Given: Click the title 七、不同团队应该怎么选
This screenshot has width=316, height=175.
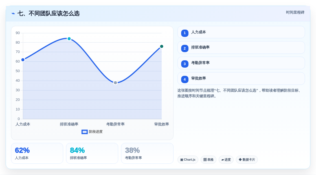Looking at the screenshot, I should (49, 14).
